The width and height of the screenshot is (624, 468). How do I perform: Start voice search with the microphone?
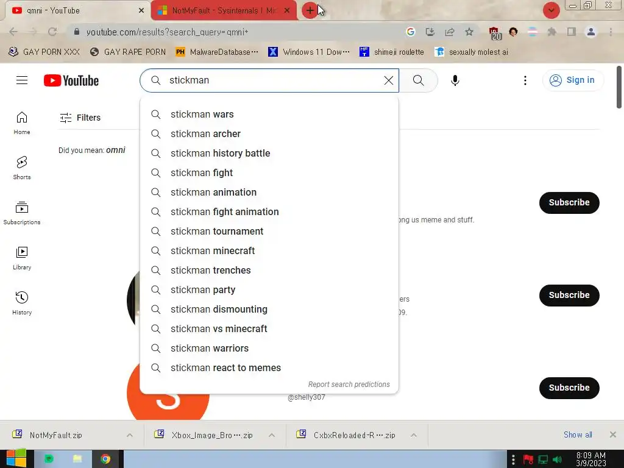click(455, 80)
